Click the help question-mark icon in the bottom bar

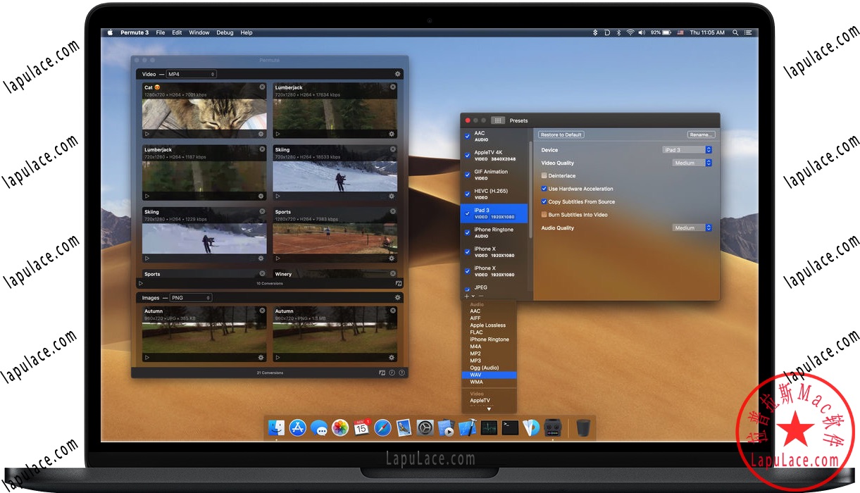[401, 373]
